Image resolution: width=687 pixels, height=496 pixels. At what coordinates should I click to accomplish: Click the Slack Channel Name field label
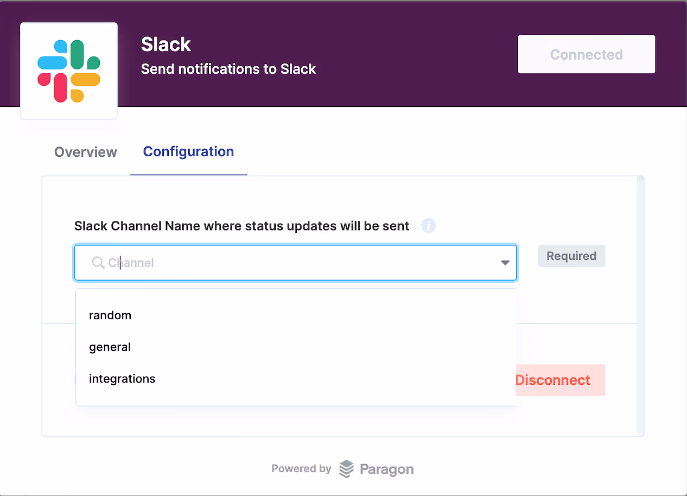tap(241, 226)
